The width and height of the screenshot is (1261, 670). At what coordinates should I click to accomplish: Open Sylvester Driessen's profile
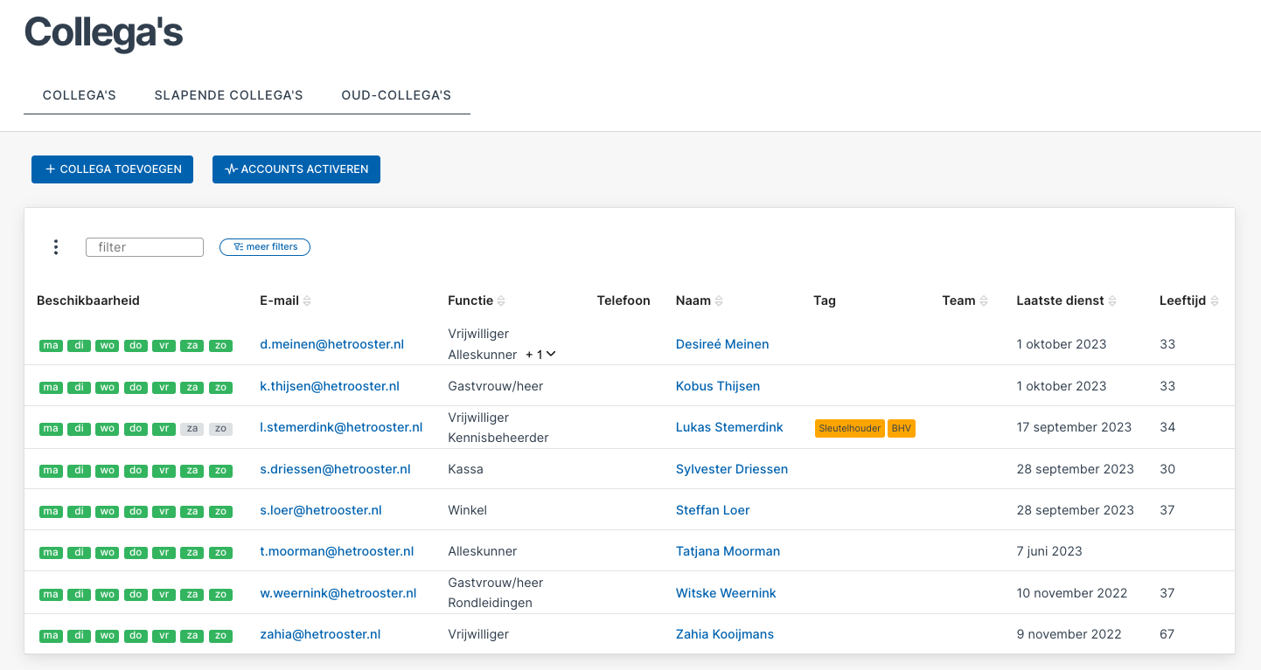(732, 469)
